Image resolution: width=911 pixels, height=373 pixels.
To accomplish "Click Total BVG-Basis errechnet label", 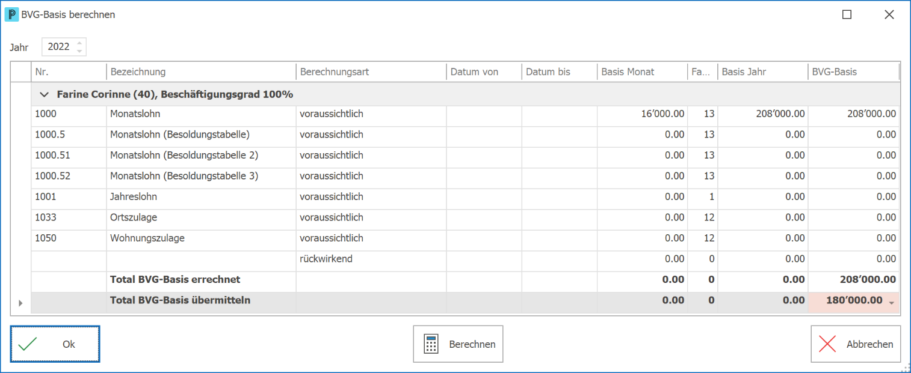I will click(175, 279).
